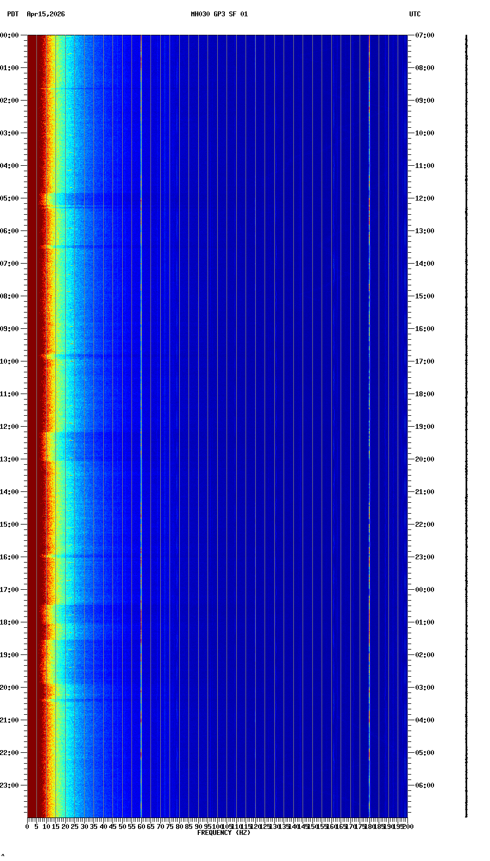The image size is (490, 861).
Task: Click the 40 Hz frequency tick label
Action: coord(103,827)
